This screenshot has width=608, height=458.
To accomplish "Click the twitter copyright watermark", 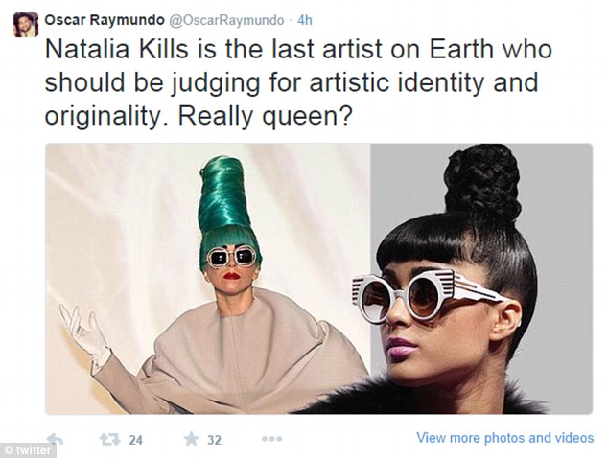I will pyautogui.click(x=29, y=450).
